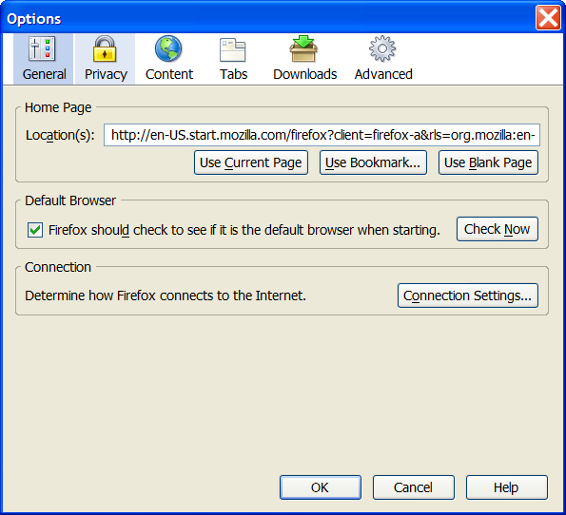Click the General switches panel icon
This screenshot has width=566, height=515.
[42, 48]
